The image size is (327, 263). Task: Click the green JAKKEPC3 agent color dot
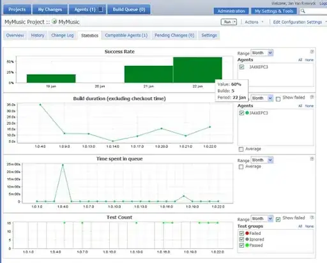point(247,113)
